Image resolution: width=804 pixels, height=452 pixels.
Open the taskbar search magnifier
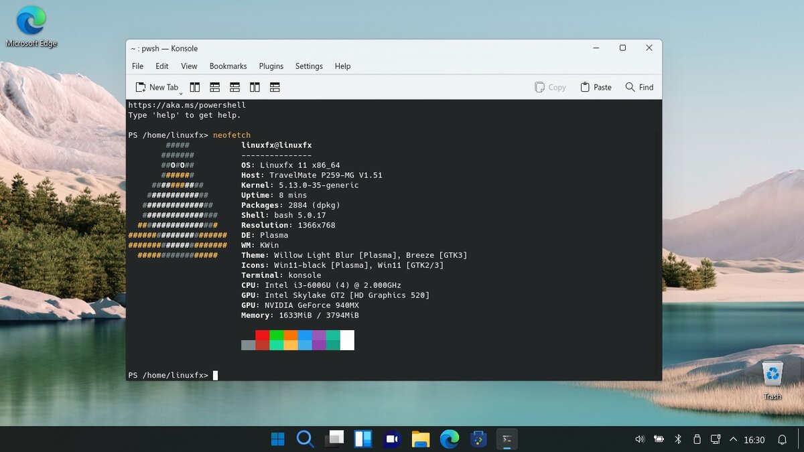click(x=306, y=439)
